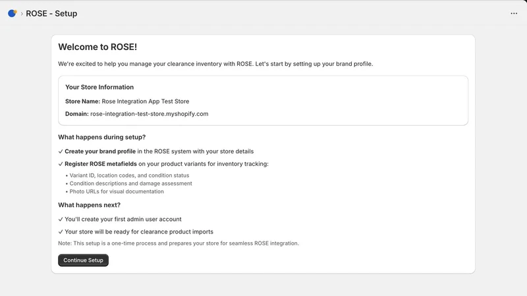
Task: Click the Continue Setup button
Action: click(x=84, y=260)
